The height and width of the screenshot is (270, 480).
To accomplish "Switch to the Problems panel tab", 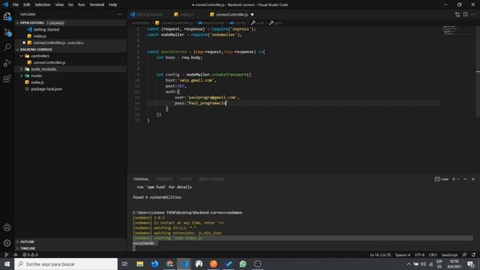I will coord(164,179).
